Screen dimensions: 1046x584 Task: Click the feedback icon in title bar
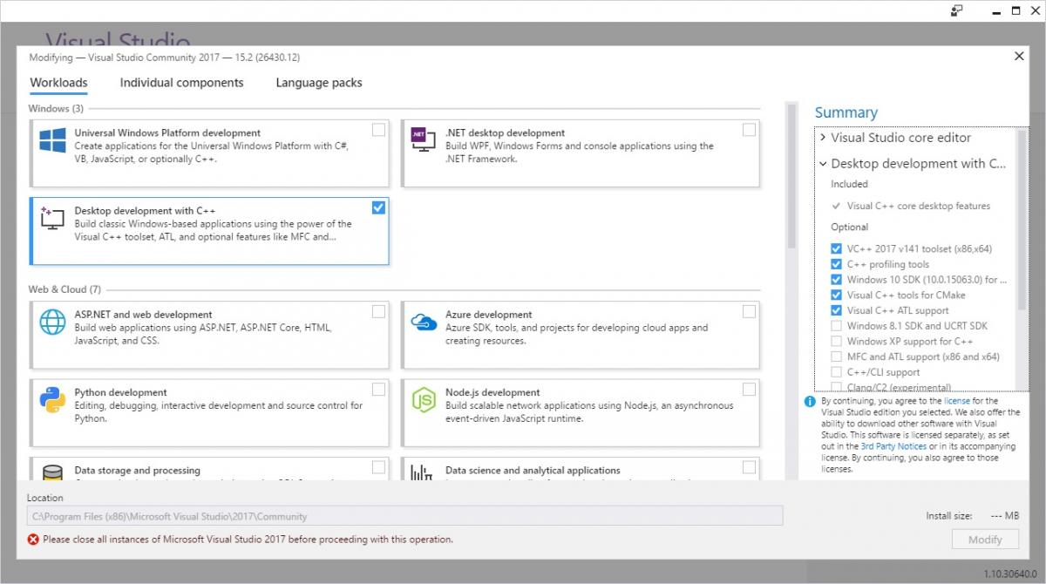pos(957,10)
